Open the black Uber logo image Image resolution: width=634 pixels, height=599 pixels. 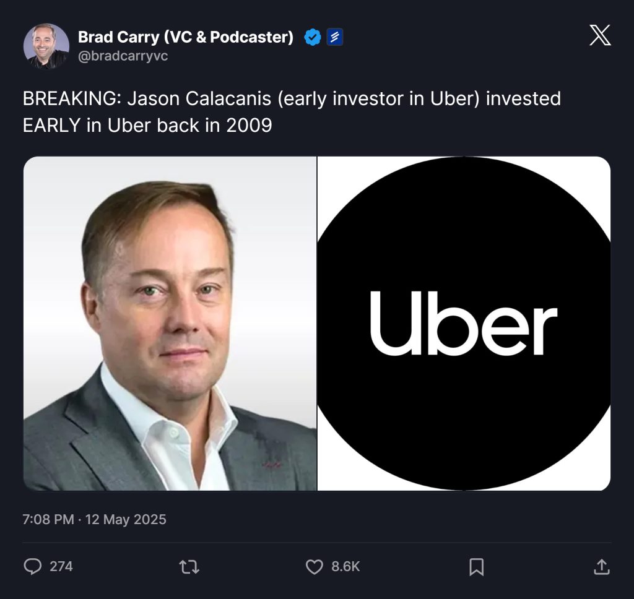pos(464,324)
